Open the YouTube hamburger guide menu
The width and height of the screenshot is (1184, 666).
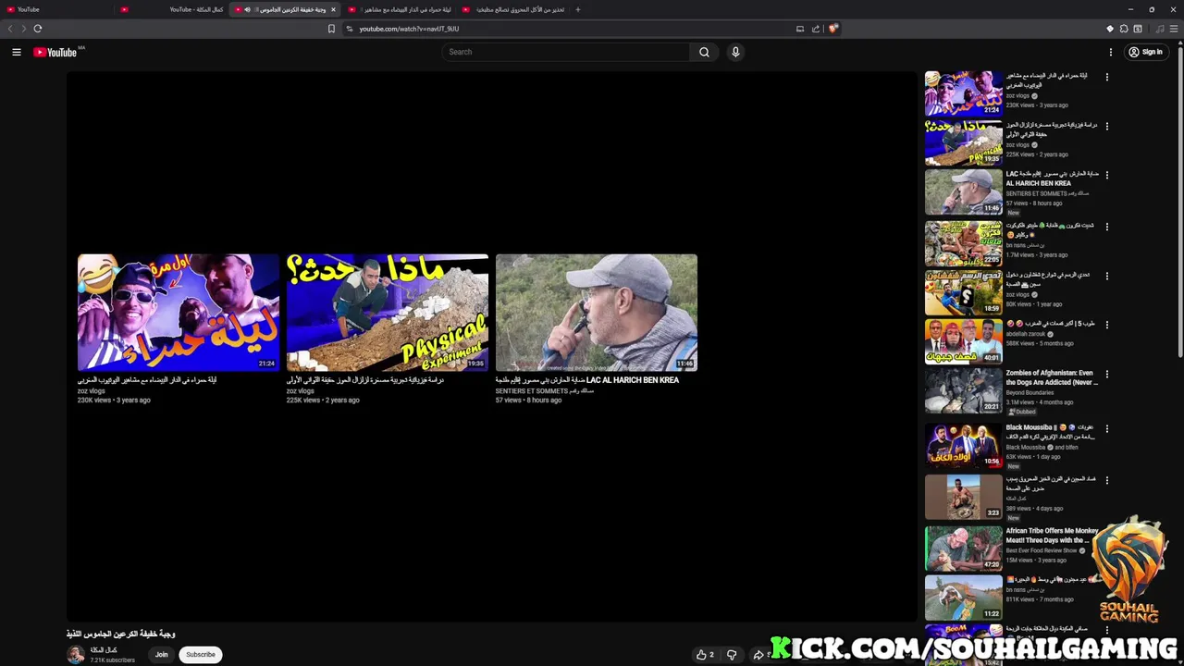click(x=17, y=52)
